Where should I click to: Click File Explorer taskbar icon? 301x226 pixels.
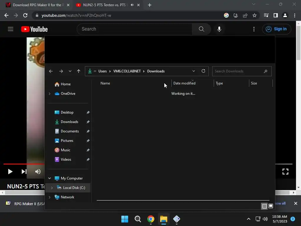pyautogui.click(x=164, y=219)
